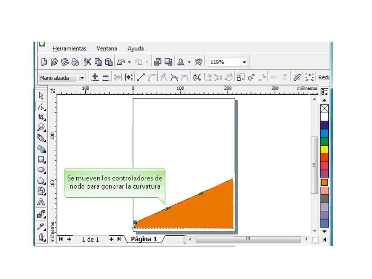Select the Zoom magnifier tool
Screen dimensions: 372x279
41,128
